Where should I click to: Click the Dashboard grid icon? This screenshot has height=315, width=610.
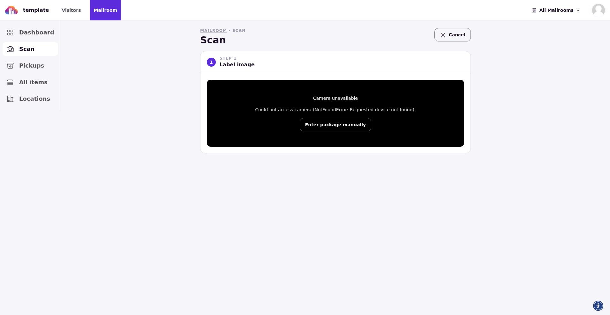(x=10, y=33)
